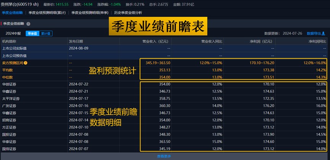Image resolution: width=330 pixels, height=160 pixels.
Task: Sort by the 发布日期 column header
Action: [x=76, y=42]
